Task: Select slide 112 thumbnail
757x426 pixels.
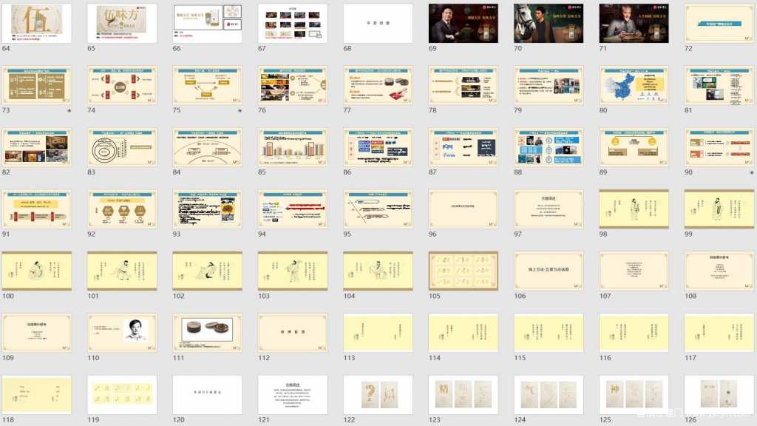Action: point(293,333)
